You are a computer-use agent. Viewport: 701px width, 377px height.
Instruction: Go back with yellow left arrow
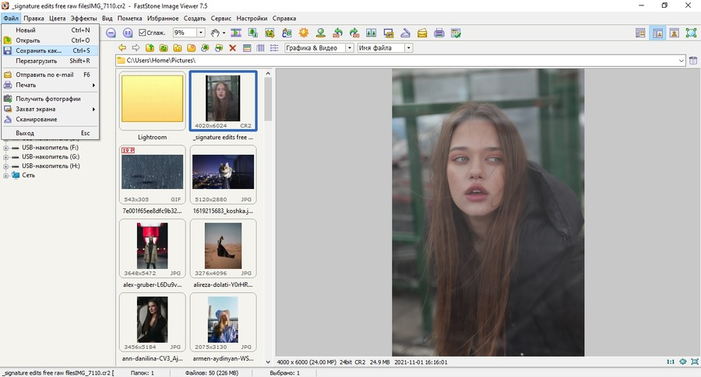pyautogui.click(x=122, y=47)
